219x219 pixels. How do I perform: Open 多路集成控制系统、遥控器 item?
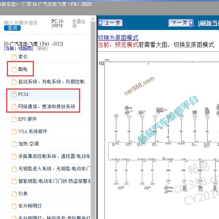tap(54, 156)
